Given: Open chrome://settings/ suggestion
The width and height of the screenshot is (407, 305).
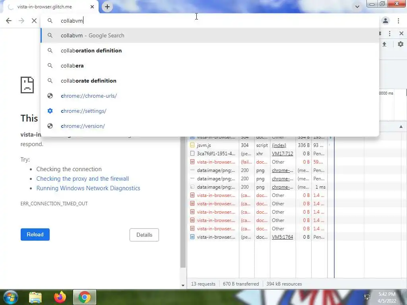Looking at the screenshot, I should click(210, 111).
